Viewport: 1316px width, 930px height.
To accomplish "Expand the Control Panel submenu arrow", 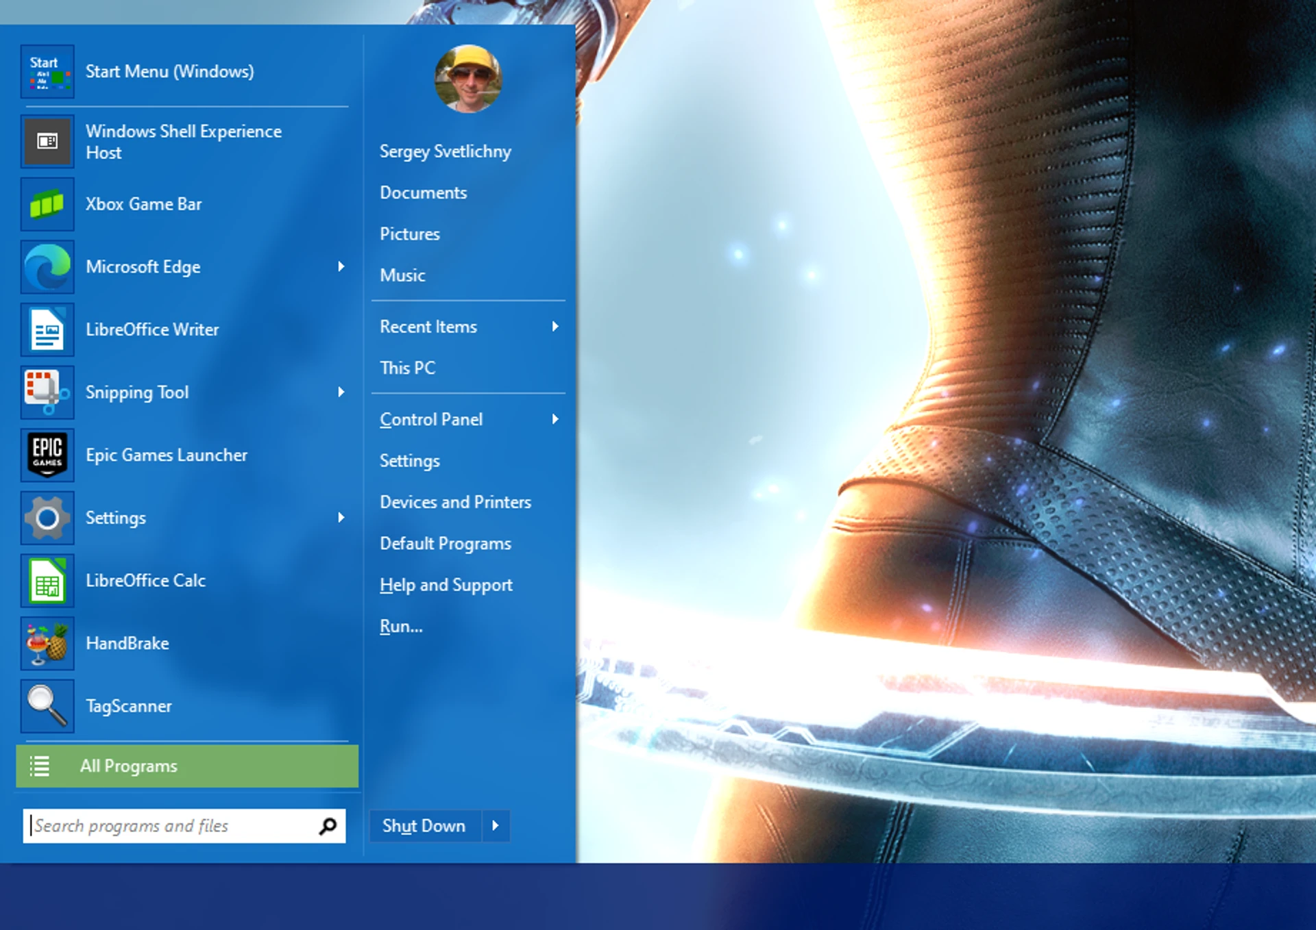I will [555, 419].
